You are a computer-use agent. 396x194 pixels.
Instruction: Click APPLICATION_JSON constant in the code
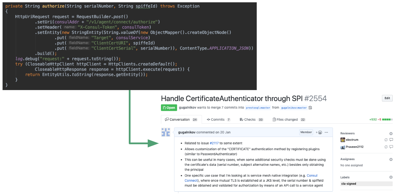pyautogui.click(x=229, y=48)
